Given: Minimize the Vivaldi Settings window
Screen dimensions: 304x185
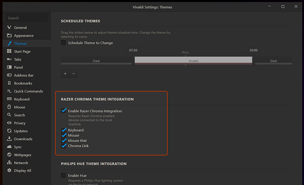Looking at the screenshot, I should pos(270,7).
